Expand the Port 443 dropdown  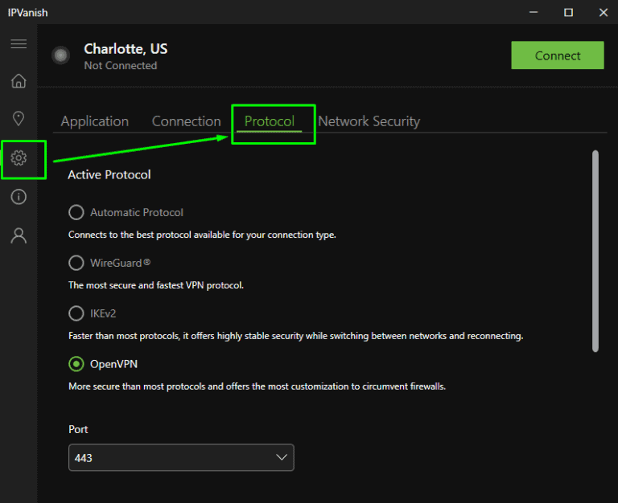click(x=181, y=457)
